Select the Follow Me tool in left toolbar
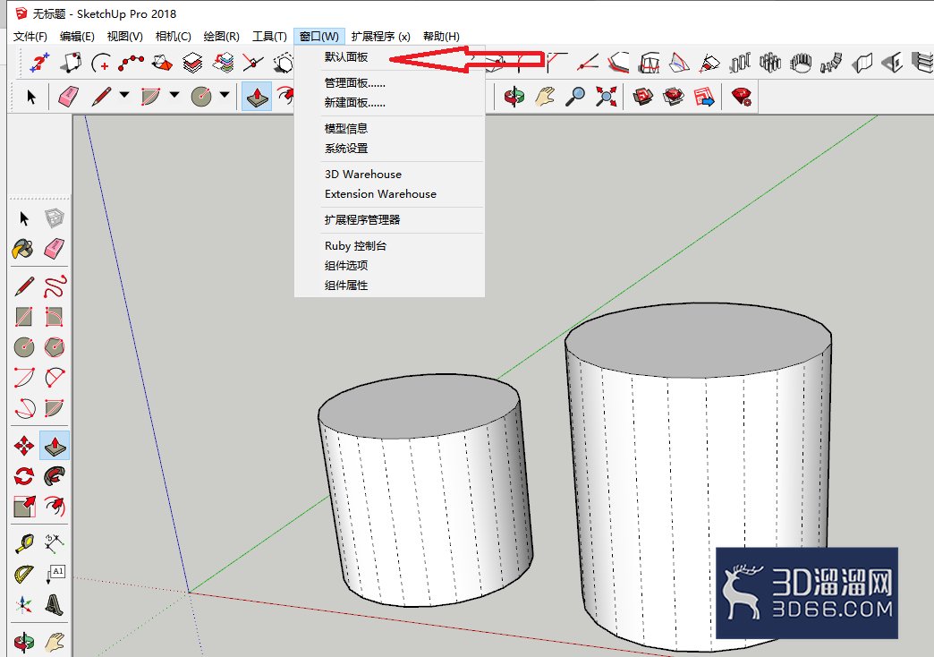 coord(55,476)
